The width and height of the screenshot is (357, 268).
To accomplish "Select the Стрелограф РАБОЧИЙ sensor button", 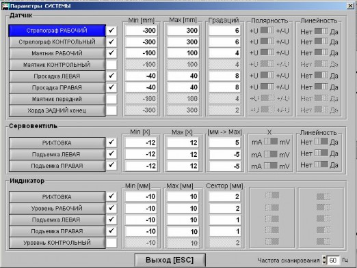I will coord(57,31).
